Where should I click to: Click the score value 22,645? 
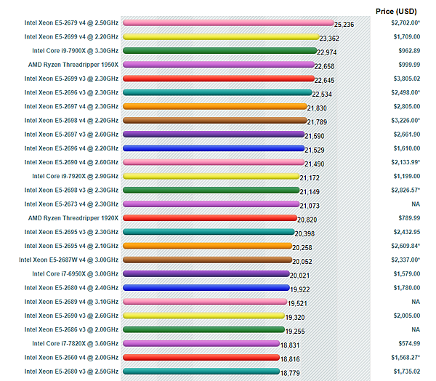point(324,81)
